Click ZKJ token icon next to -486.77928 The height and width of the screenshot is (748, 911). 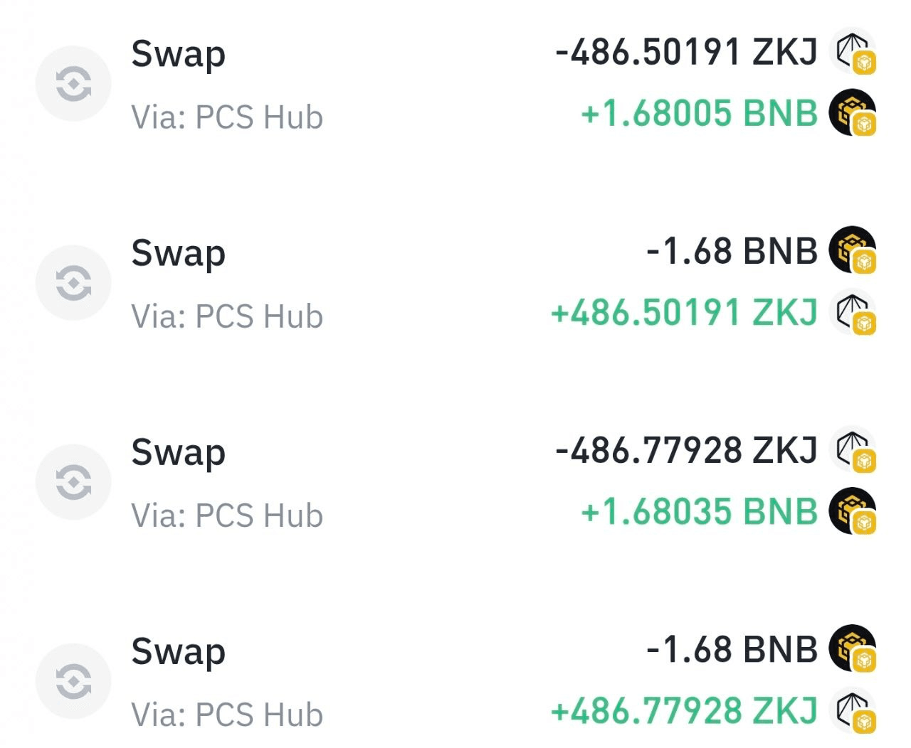(x=853, y=449)
